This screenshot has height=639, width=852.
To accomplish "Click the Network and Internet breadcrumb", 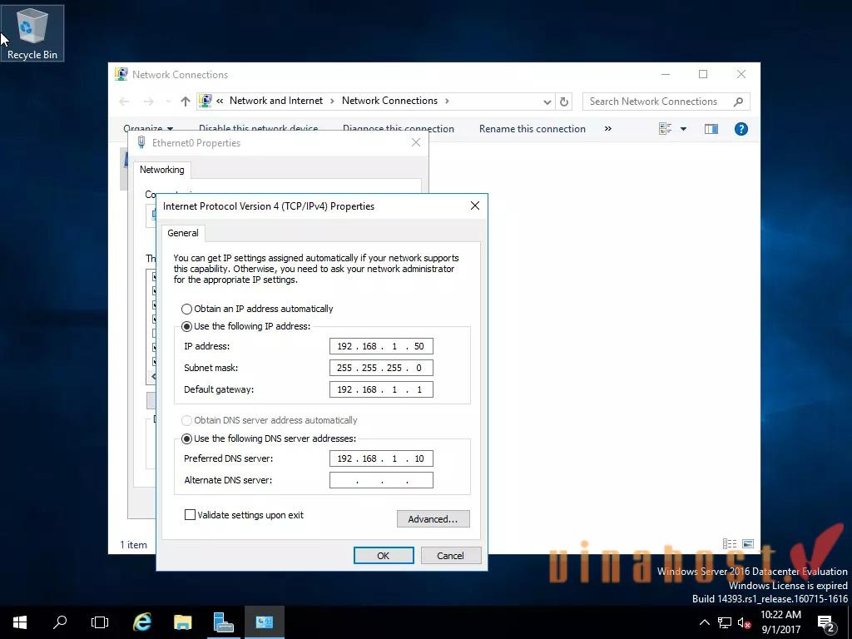I will click(276, 101).
